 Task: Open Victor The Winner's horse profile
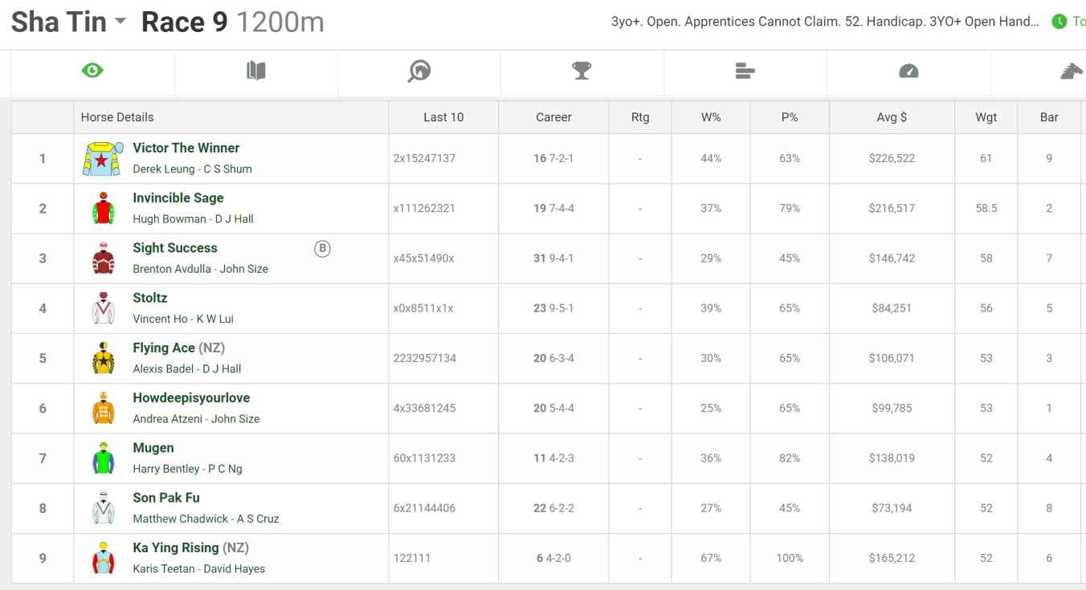tap(186, 148)
